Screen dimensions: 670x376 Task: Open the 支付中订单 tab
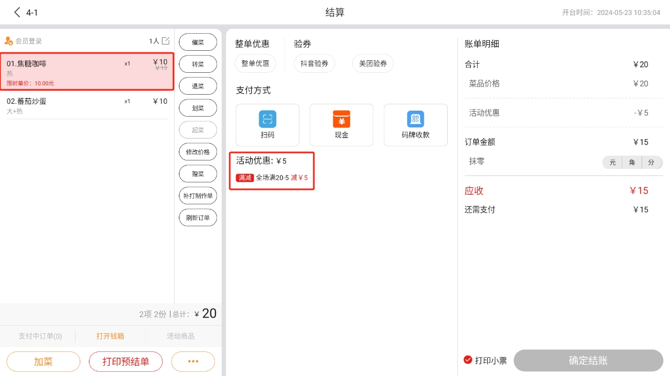pyautogui.click(x=40, y=336)
